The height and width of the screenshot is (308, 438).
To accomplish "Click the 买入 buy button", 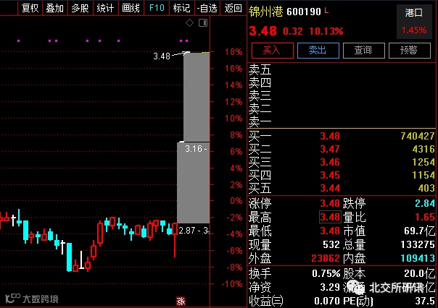I will tap(273, 51).
